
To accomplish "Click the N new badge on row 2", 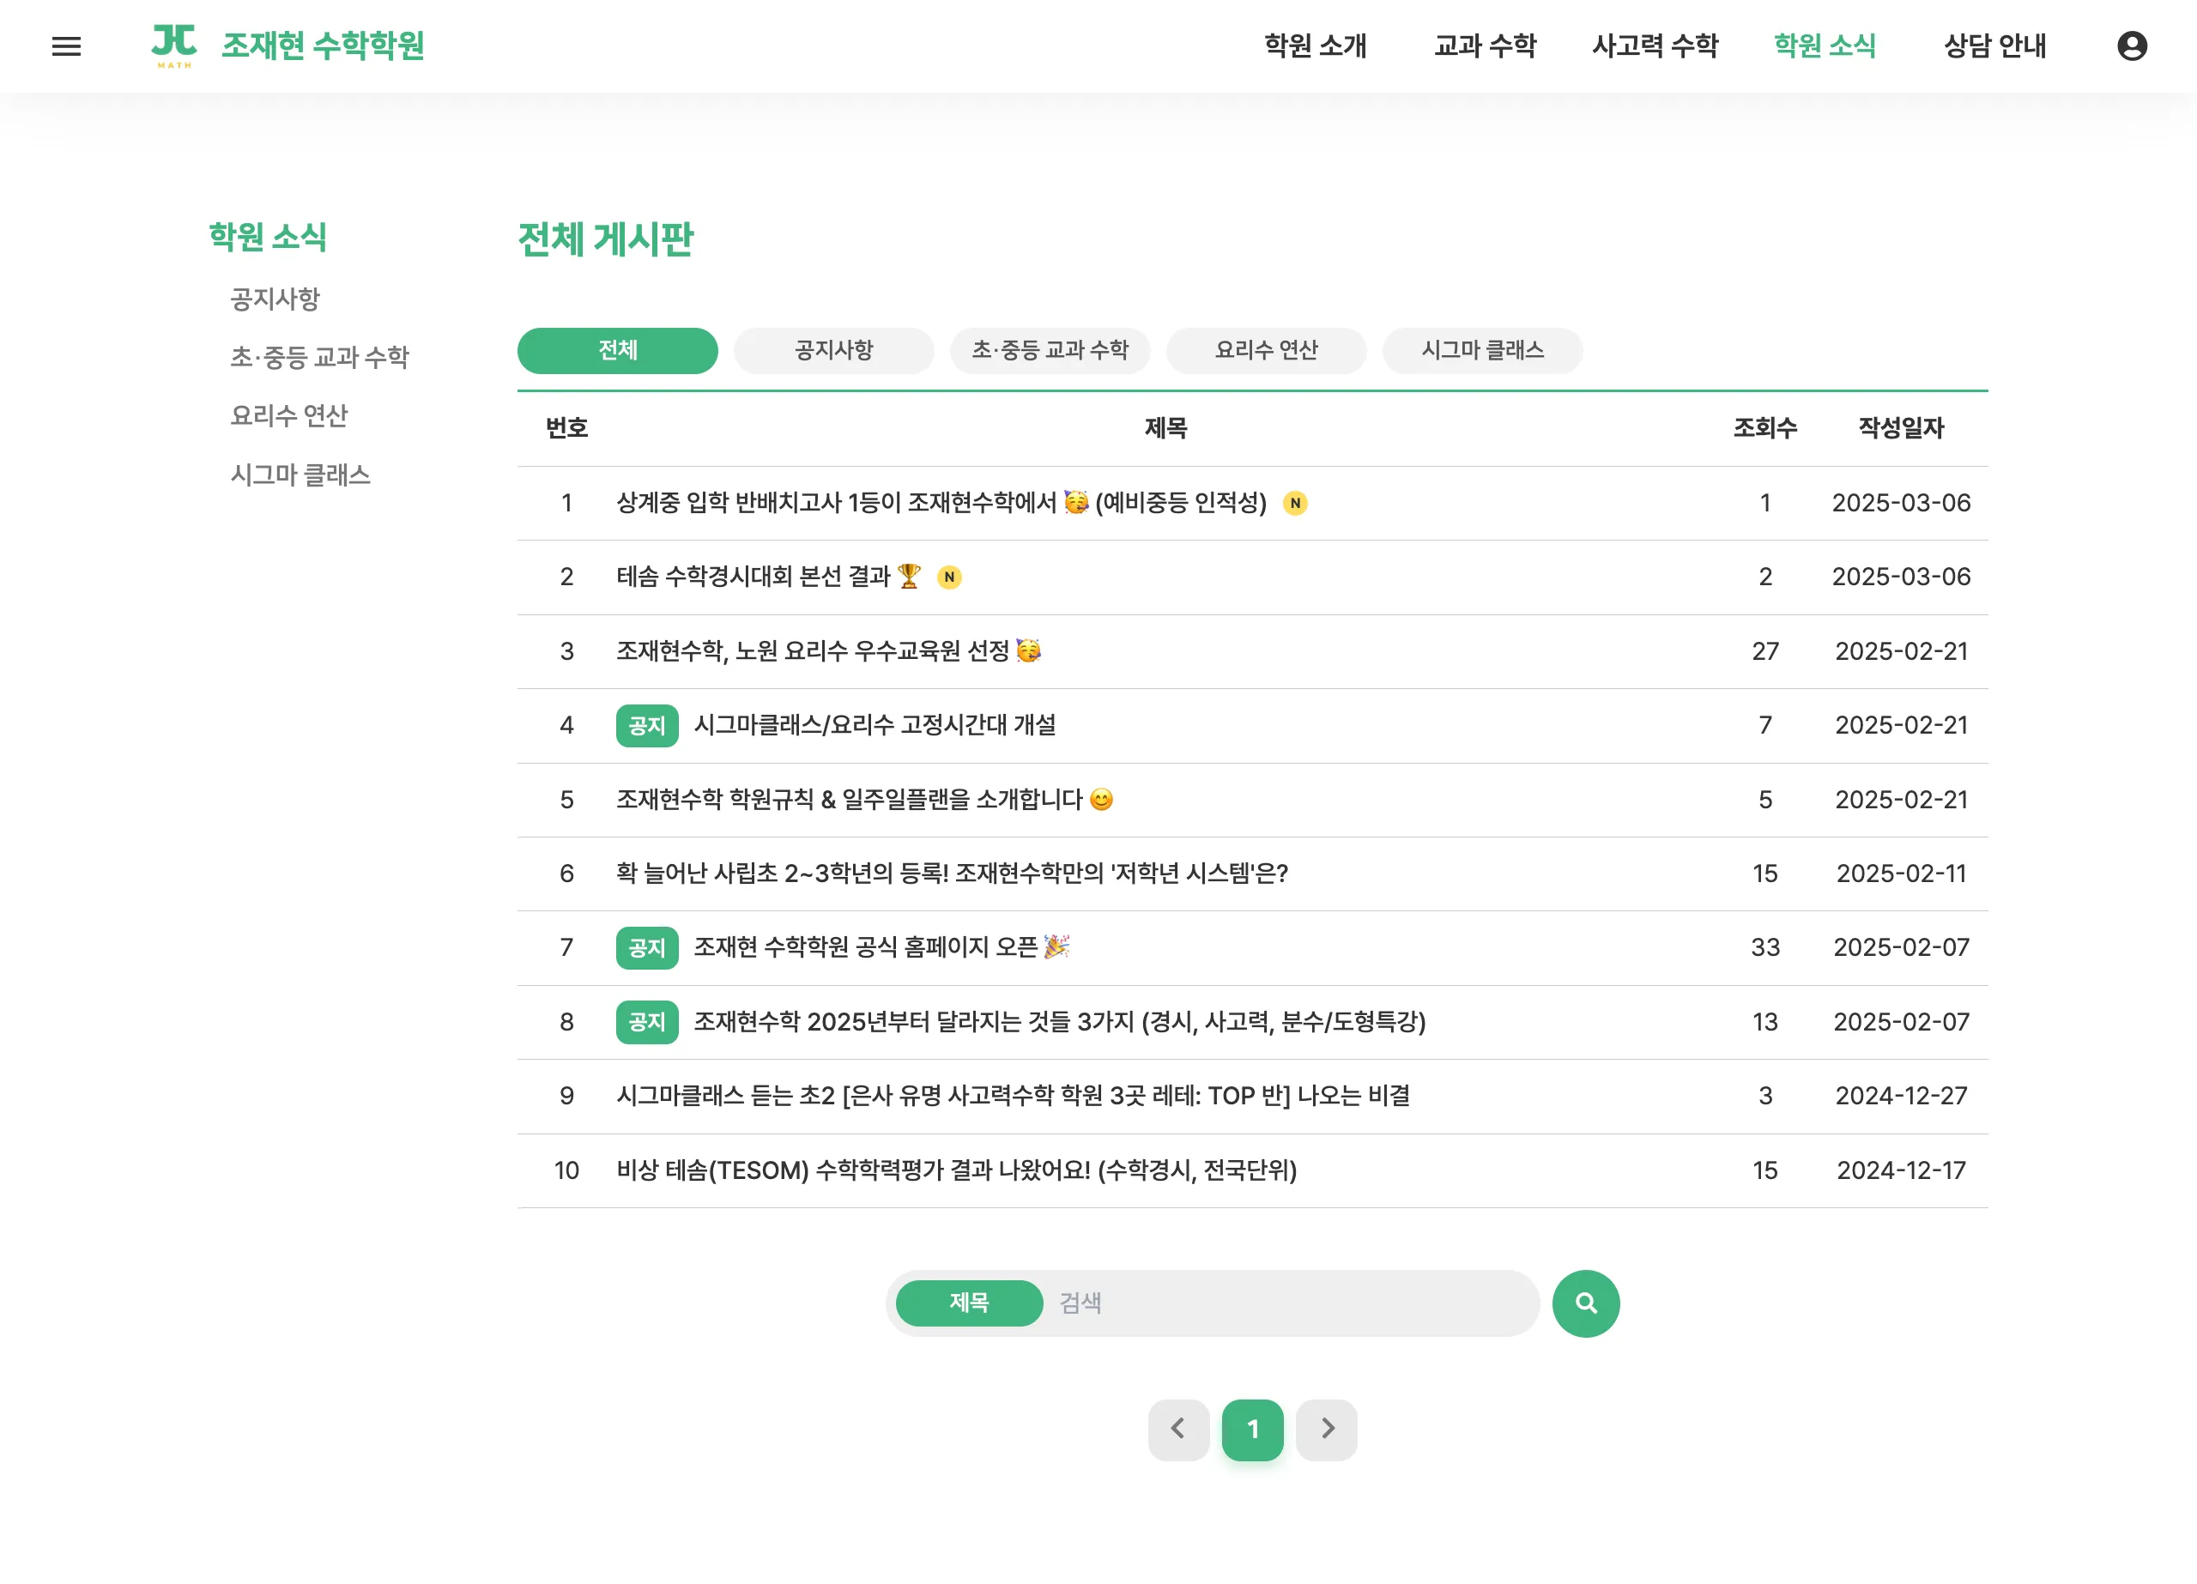I will pos(949,577).
